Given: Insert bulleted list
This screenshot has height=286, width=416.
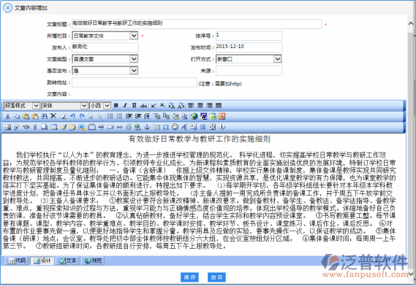Looking at the screenshot, I should point(119,116).
